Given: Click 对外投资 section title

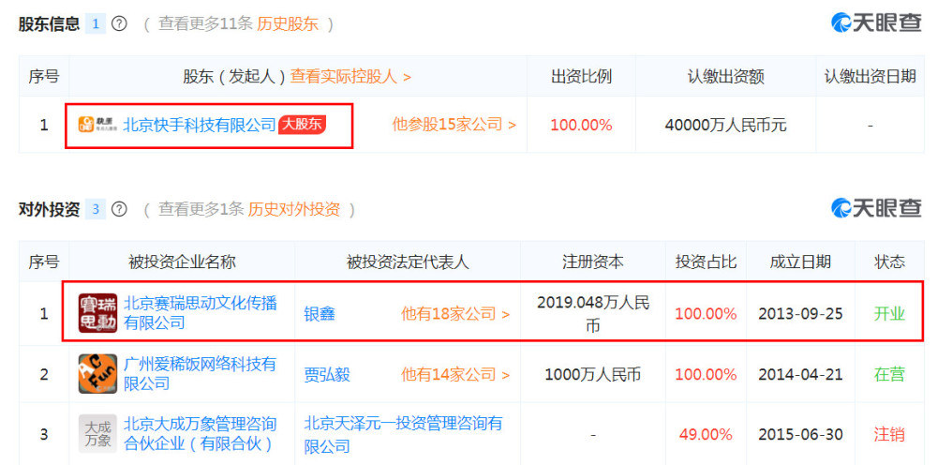Looking at the screenshot, I should [49, 209].
